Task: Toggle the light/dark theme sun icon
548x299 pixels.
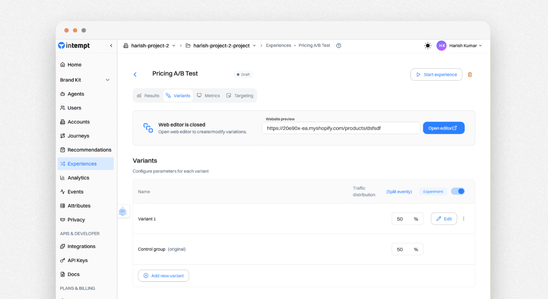Action: (427, 46)
